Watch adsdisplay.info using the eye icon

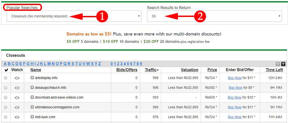click(17, 78)
